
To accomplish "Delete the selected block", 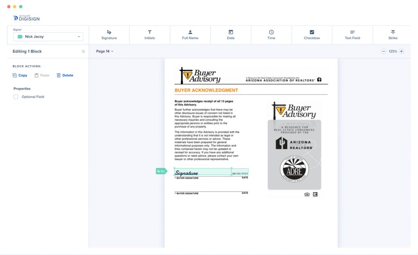I will (65, 75).
